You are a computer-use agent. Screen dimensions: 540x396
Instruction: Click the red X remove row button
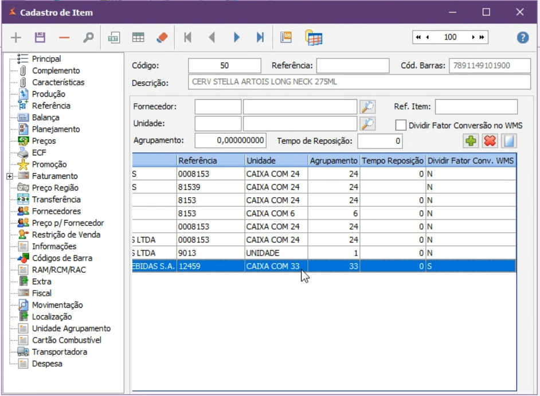point(490,141)
